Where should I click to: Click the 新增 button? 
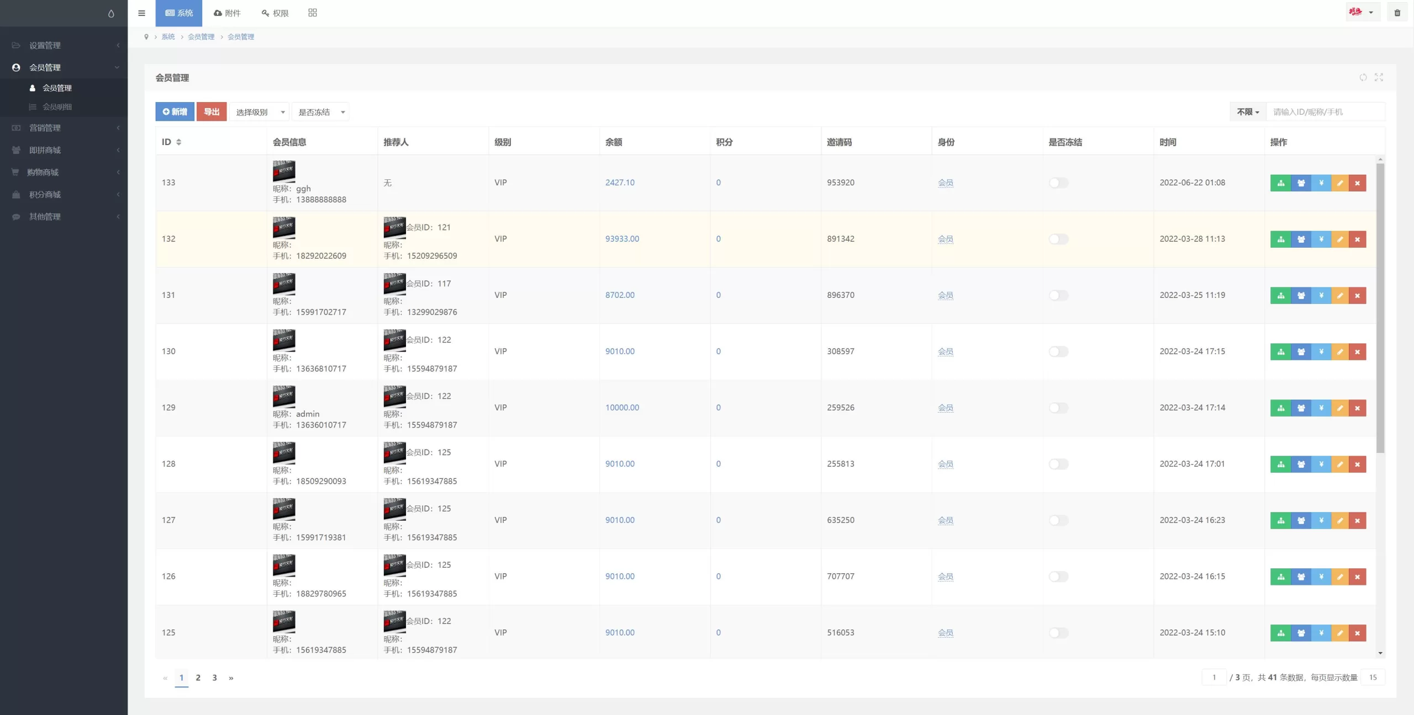pyautogui.click(x=175, y=112)
